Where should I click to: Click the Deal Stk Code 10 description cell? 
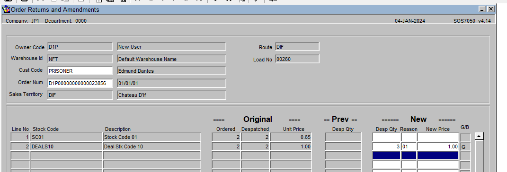point(152,146)
